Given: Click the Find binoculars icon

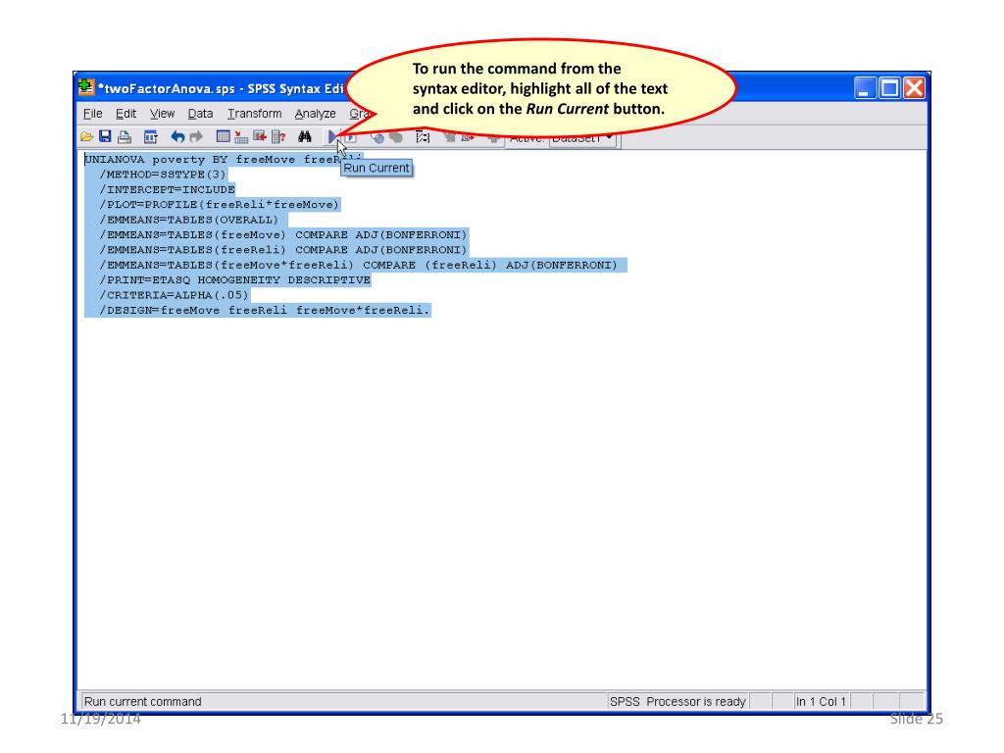Looking at the screenshot, I should tap(305, 136).
